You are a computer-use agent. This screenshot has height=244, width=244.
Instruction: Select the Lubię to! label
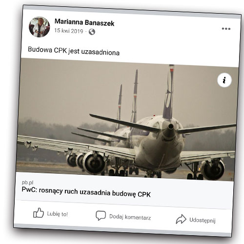pyautogui.click(x=58, y=214)
